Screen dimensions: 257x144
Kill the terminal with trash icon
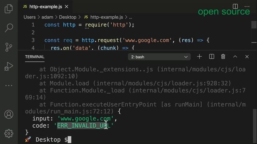(x=223, y=57)
